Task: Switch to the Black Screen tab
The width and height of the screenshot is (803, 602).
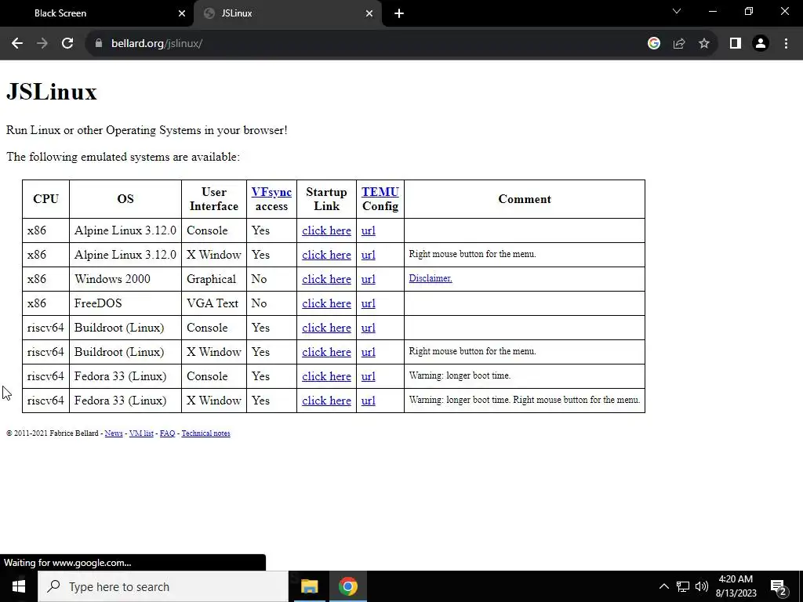Action: tap(97, 14)
